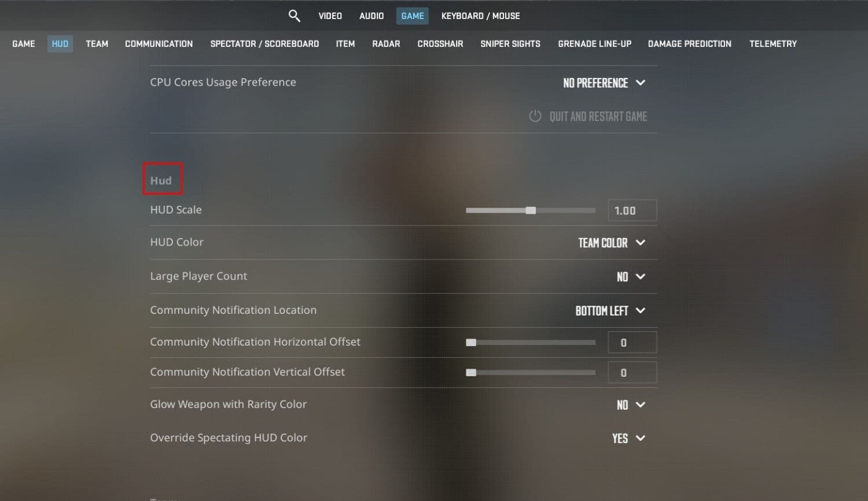Click the 'HUD Scale' label

click(x=176, y=210)
